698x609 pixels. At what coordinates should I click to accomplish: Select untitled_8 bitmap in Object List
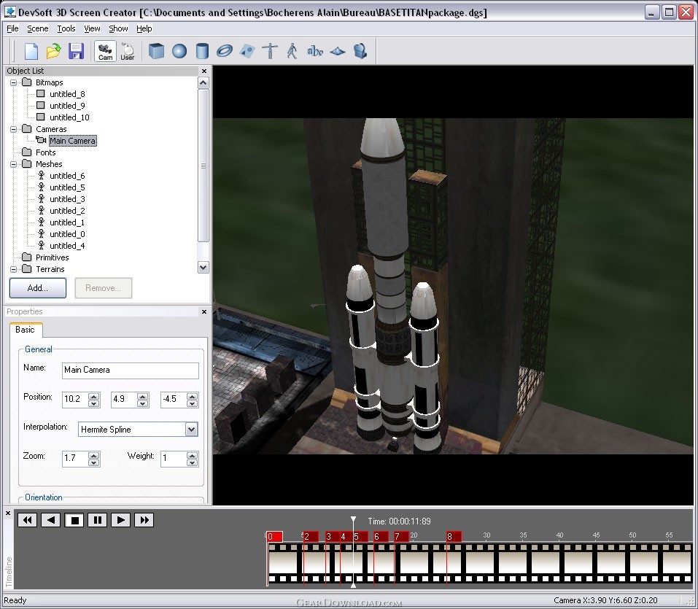67,94
